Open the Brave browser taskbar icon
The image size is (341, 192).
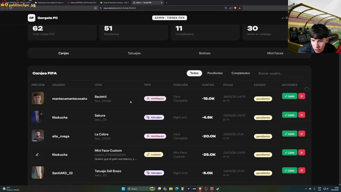tap(200, 189)
